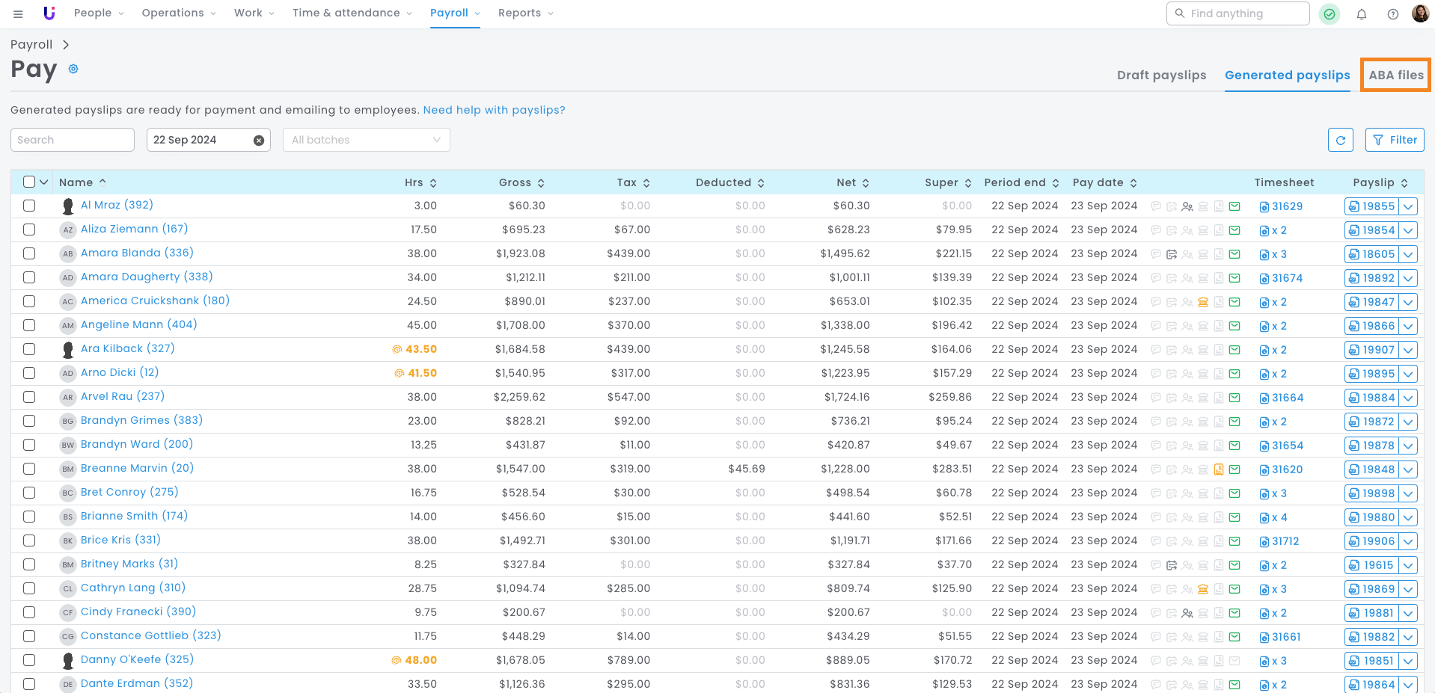Switch to the ABA files tab
This screenshot has height=693, width=1435.
1395,75
